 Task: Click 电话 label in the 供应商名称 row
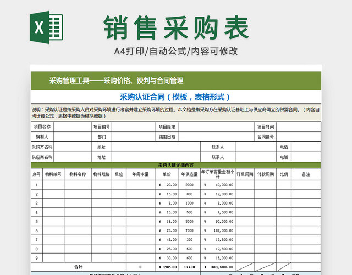(284, 157)
